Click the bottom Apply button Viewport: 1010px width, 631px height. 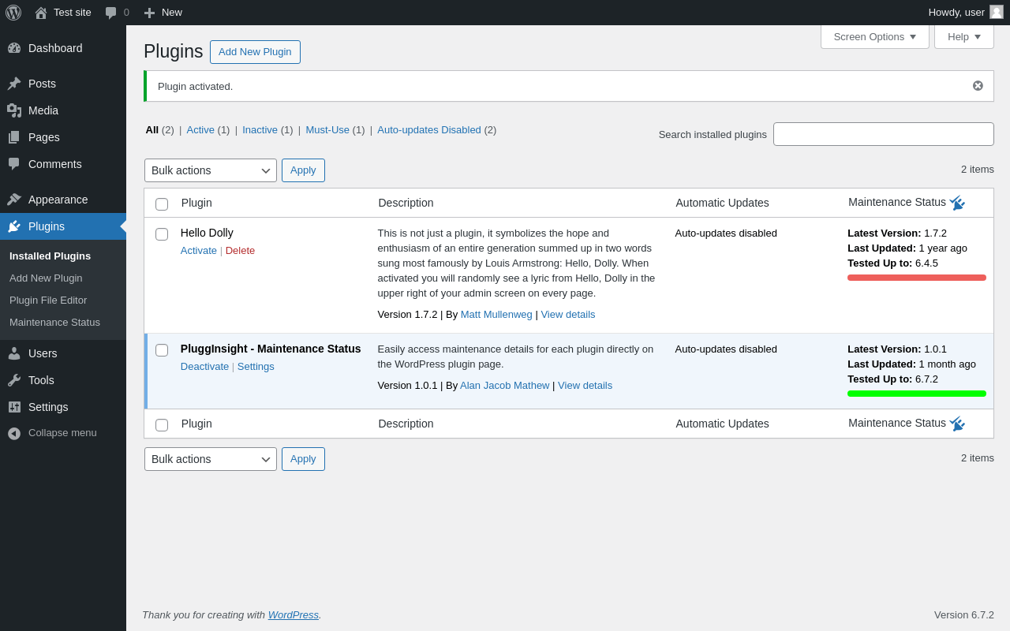[x=303, y=459]
